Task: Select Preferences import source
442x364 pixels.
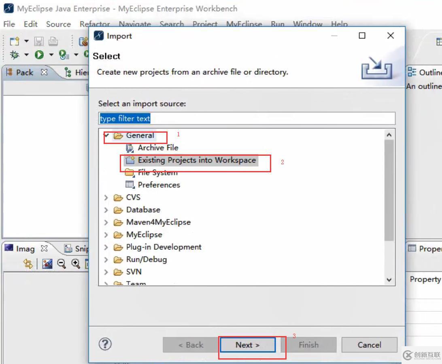Action: (159, 185)
